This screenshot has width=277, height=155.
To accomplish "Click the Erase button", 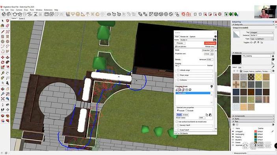I will [186, 115].
